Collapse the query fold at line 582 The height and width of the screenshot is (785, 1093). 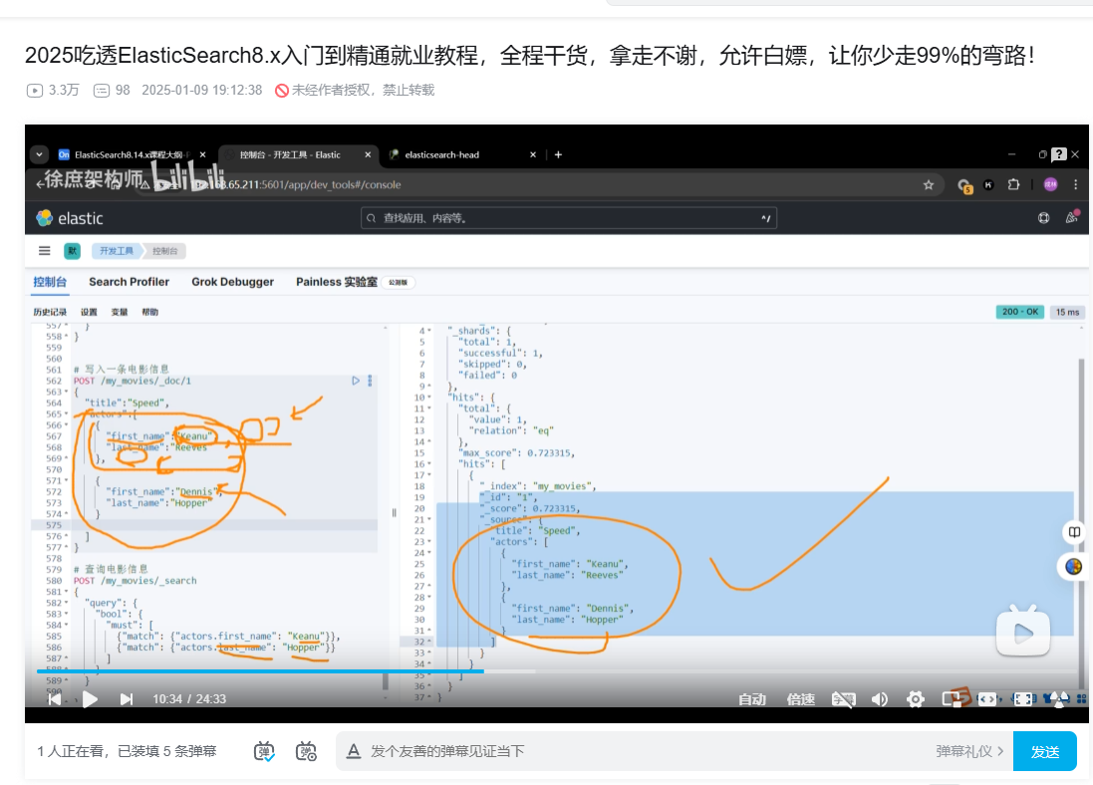click(66, 603)
